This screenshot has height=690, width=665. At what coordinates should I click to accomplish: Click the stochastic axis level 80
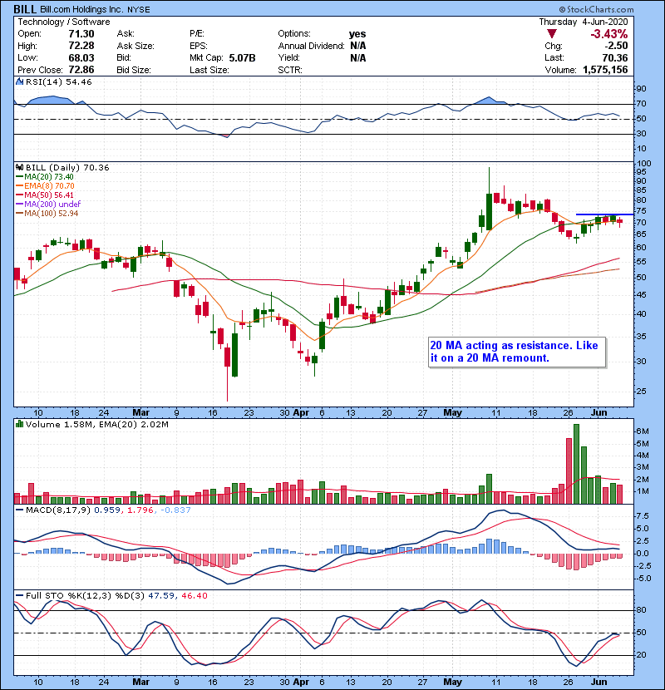[641, 610]
